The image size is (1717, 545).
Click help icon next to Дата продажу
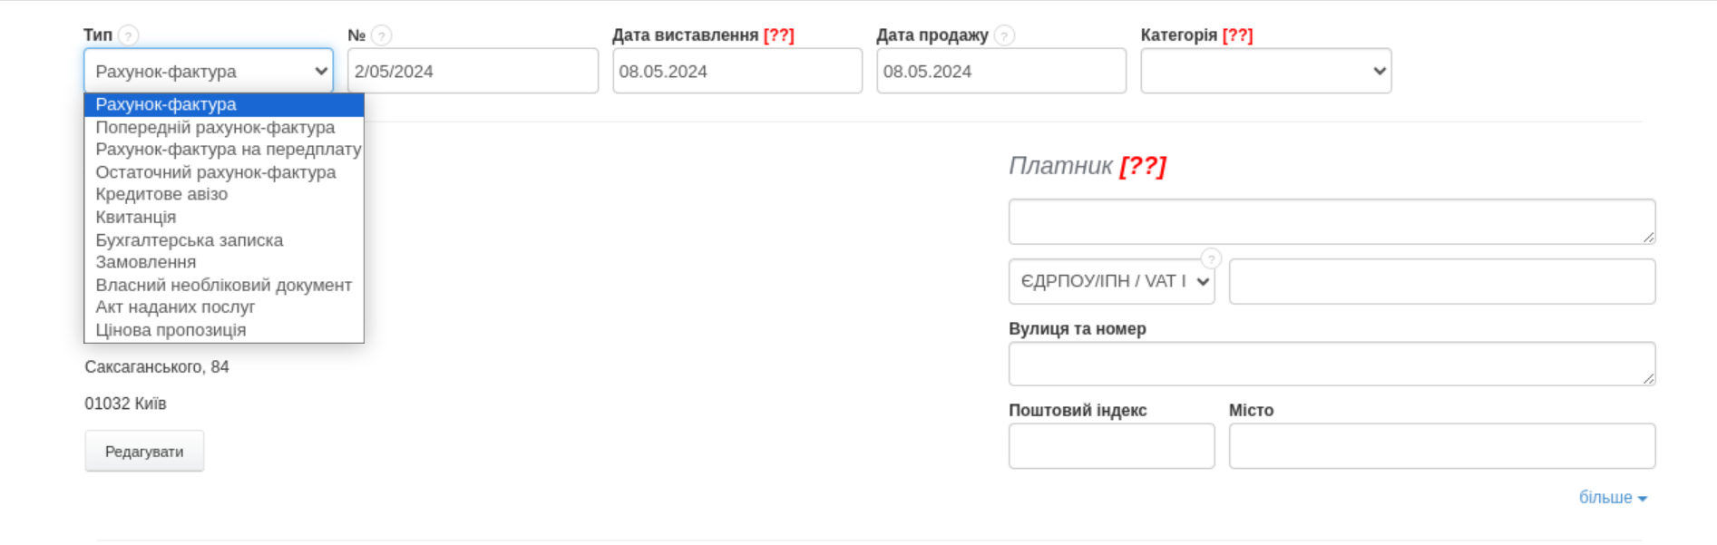[x=1004, y=36]
